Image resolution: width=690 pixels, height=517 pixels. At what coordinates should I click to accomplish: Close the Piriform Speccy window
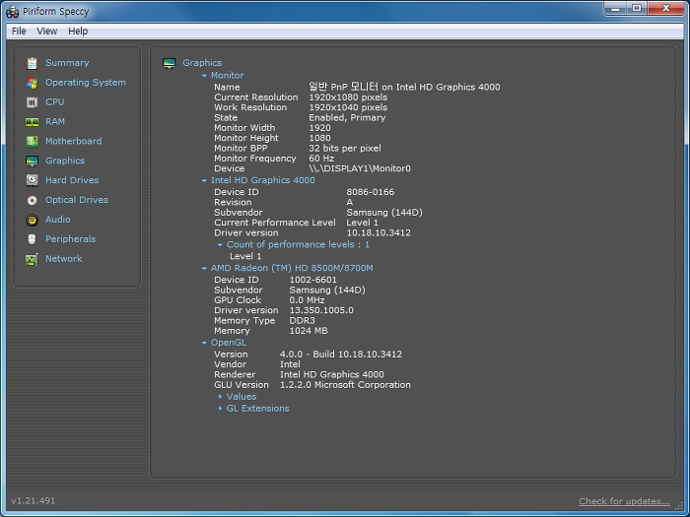click(x=665, y=8)
